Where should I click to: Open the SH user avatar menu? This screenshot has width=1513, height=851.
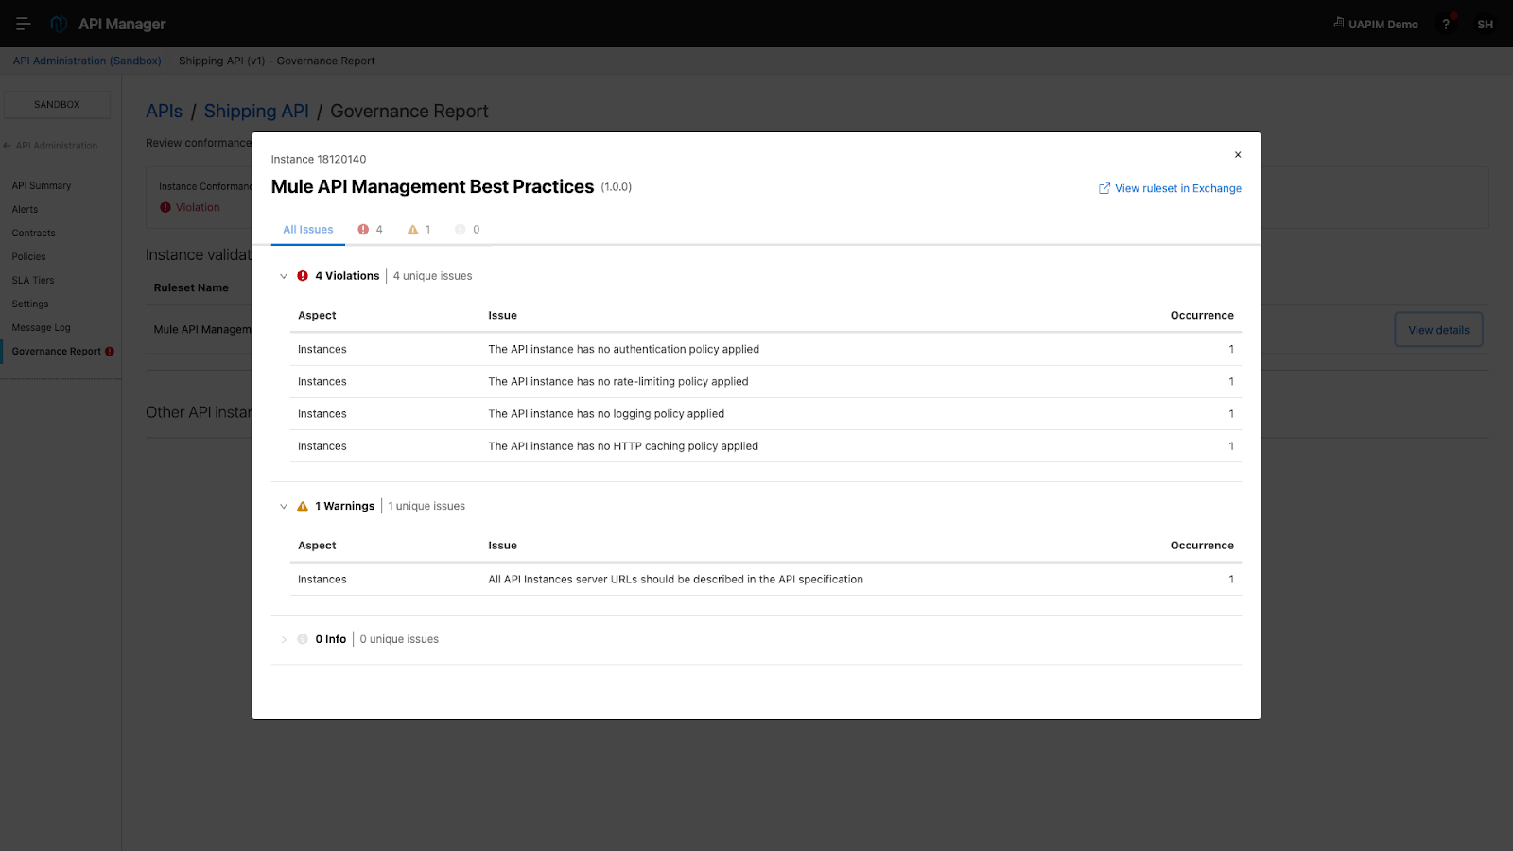(x=1485, y=25)
